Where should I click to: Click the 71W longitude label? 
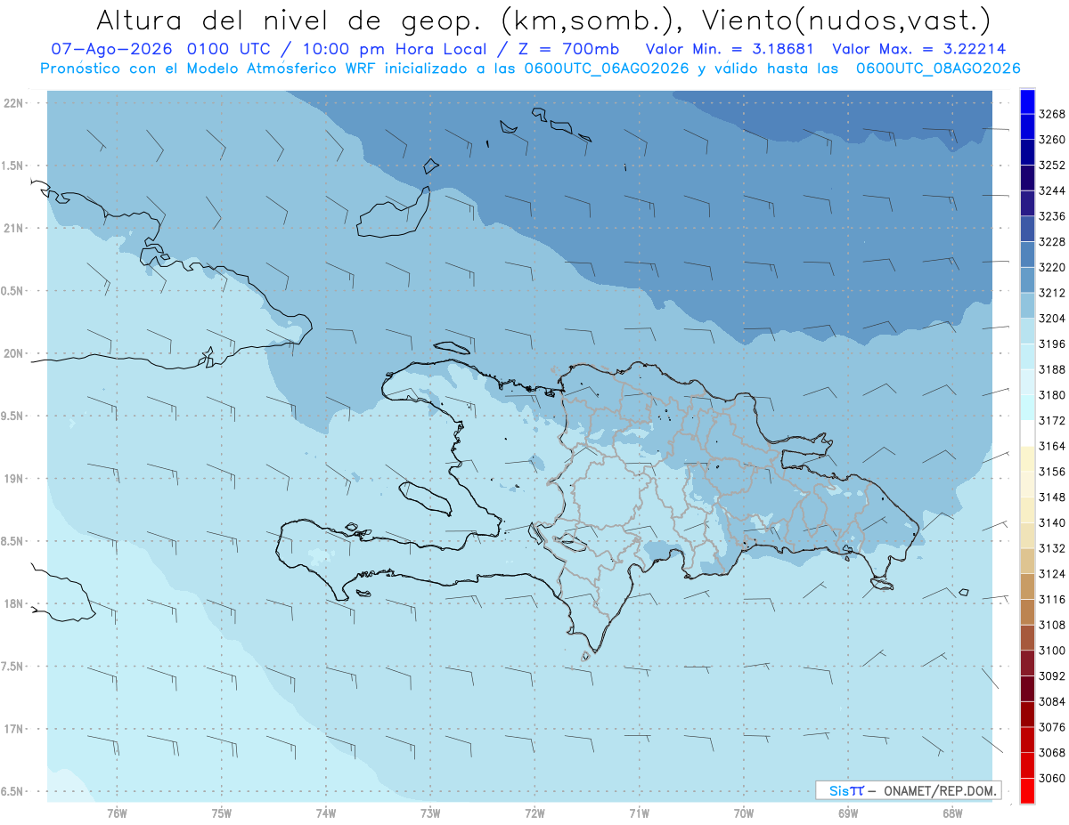[x=640, y=813]
